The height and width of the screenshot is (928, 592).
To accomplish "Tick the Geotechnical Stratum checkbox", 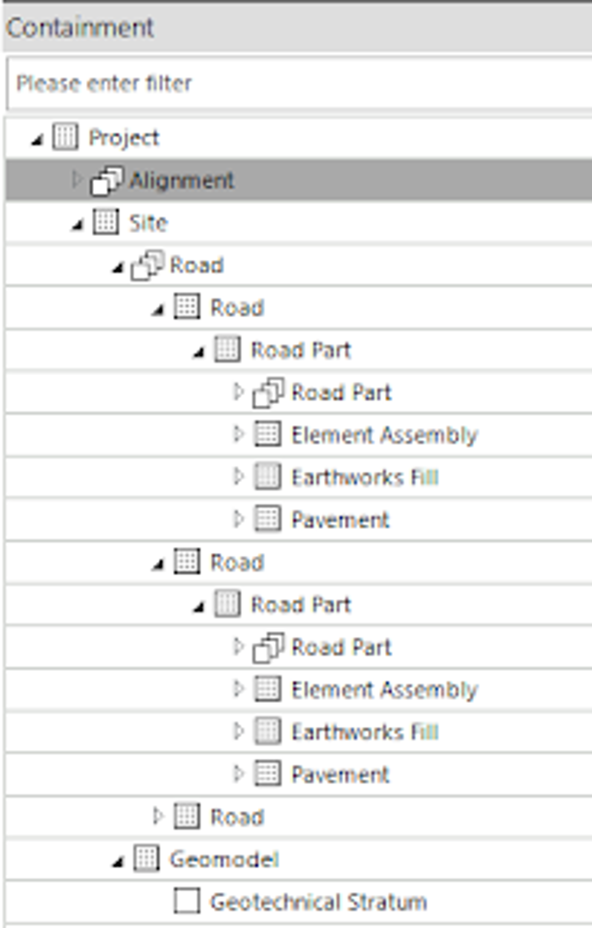I will [186, 901].
